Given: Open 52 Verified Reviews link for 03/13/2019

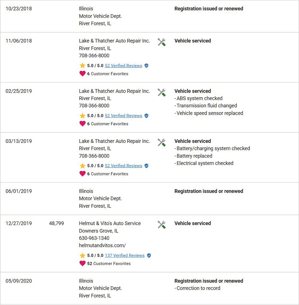Looking at the screenshot, I should click(x=123, y=165).
